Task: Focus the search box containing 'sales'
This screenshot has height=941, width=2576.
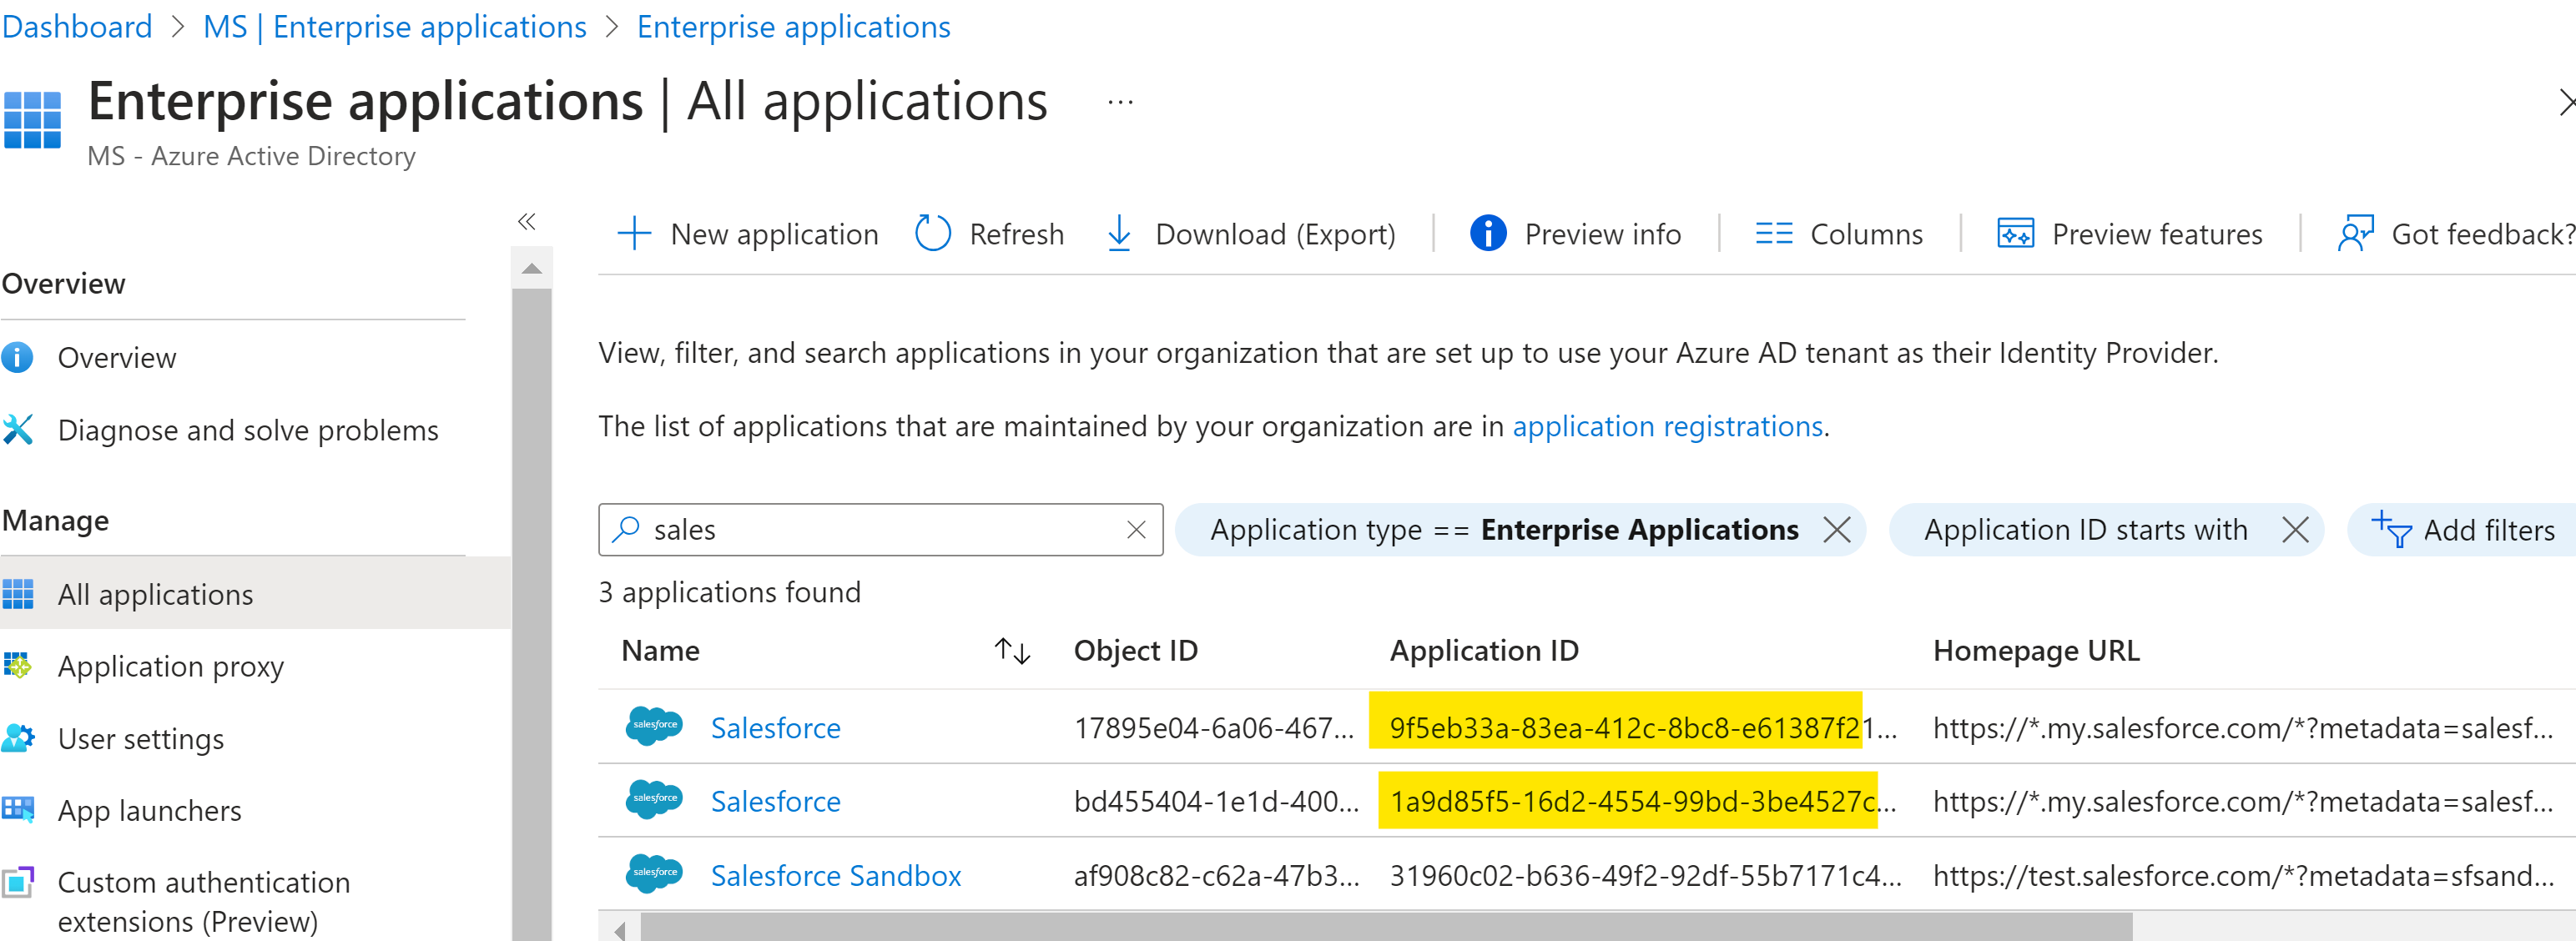Action: coord(880,529)
